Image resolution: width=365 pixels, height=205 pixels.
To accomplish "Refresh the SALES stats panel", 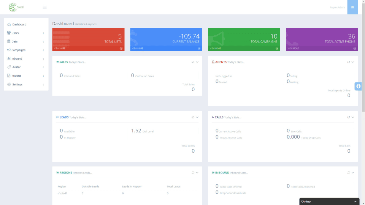I will click(x=193, y=62).
